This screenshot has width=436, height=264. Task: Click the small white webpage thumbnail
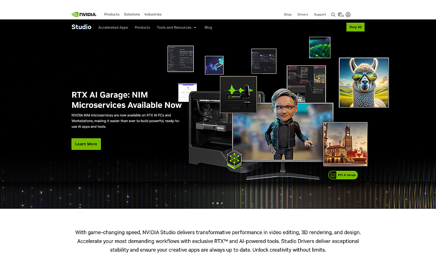(x=187, y=93)
